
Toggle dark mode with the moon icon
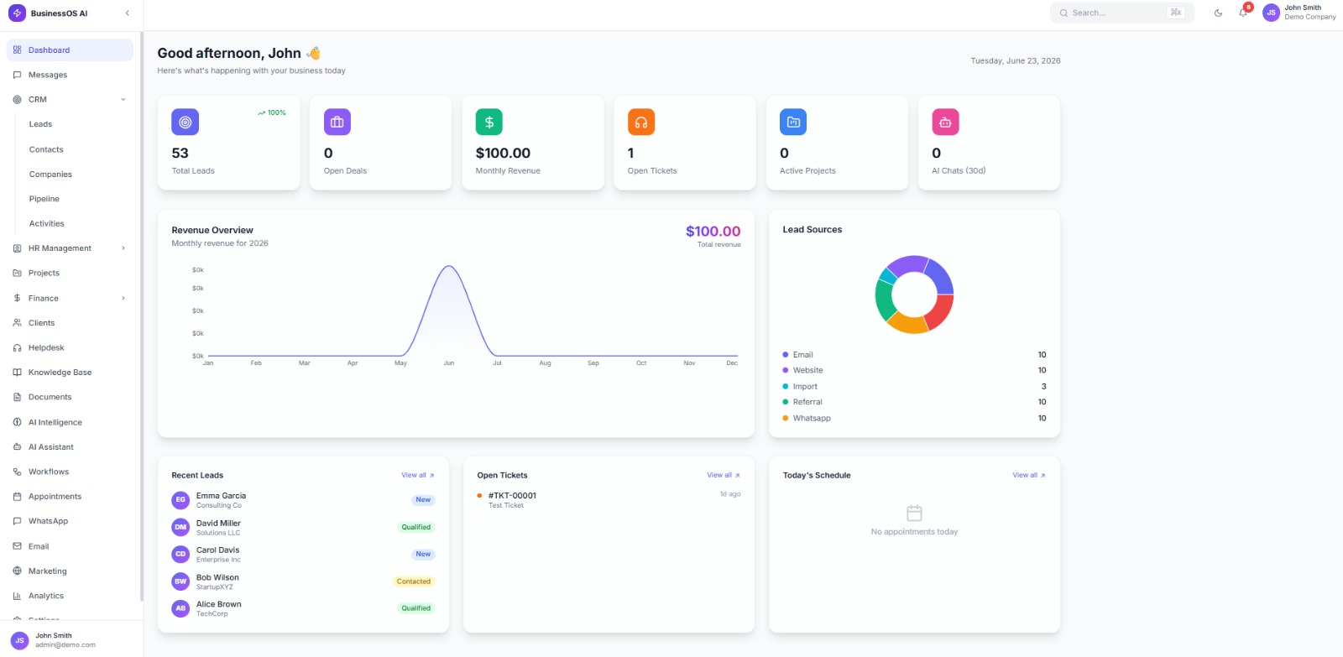(1218, 13)
